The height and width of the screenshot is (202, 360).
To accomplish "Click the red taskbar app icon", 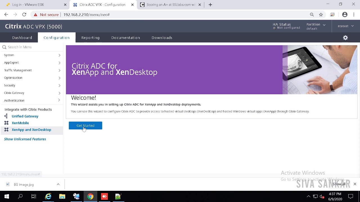I will 104,196.
